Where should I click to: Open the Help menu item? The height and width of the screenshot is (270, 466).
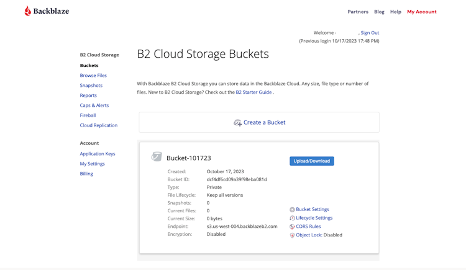[396, 12]
